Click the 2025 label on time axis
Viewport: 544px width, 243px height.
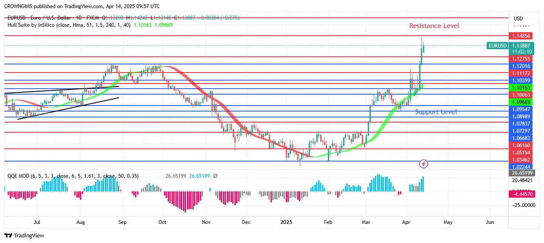pos(286,222)
